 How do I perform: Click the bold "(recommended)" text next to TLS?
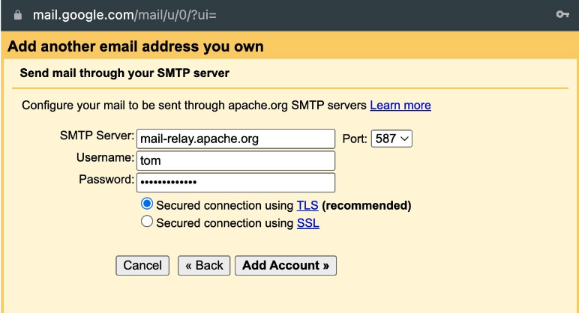click(367, 205)
